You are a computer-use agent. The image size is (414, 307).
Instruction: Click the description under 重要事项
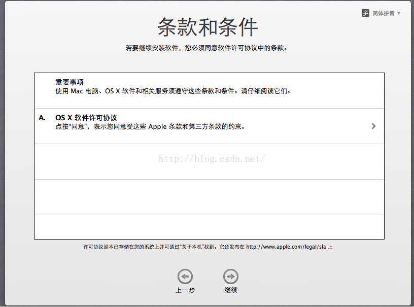tap(172, 91)
